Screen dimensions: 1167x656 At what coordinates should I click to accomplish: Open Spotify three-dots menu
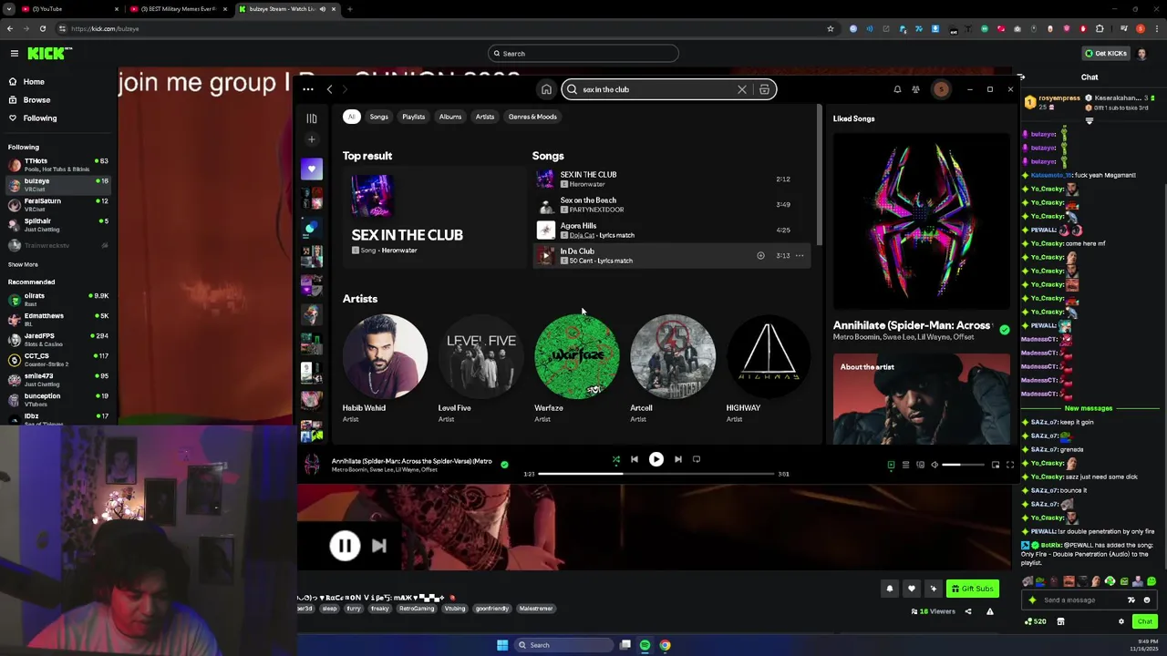point(308,89)
